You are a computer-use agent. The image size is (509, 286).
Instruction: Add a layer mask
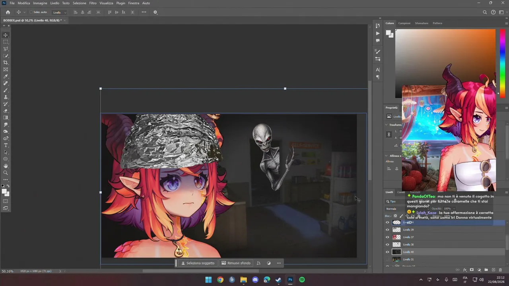click(472, 270)
